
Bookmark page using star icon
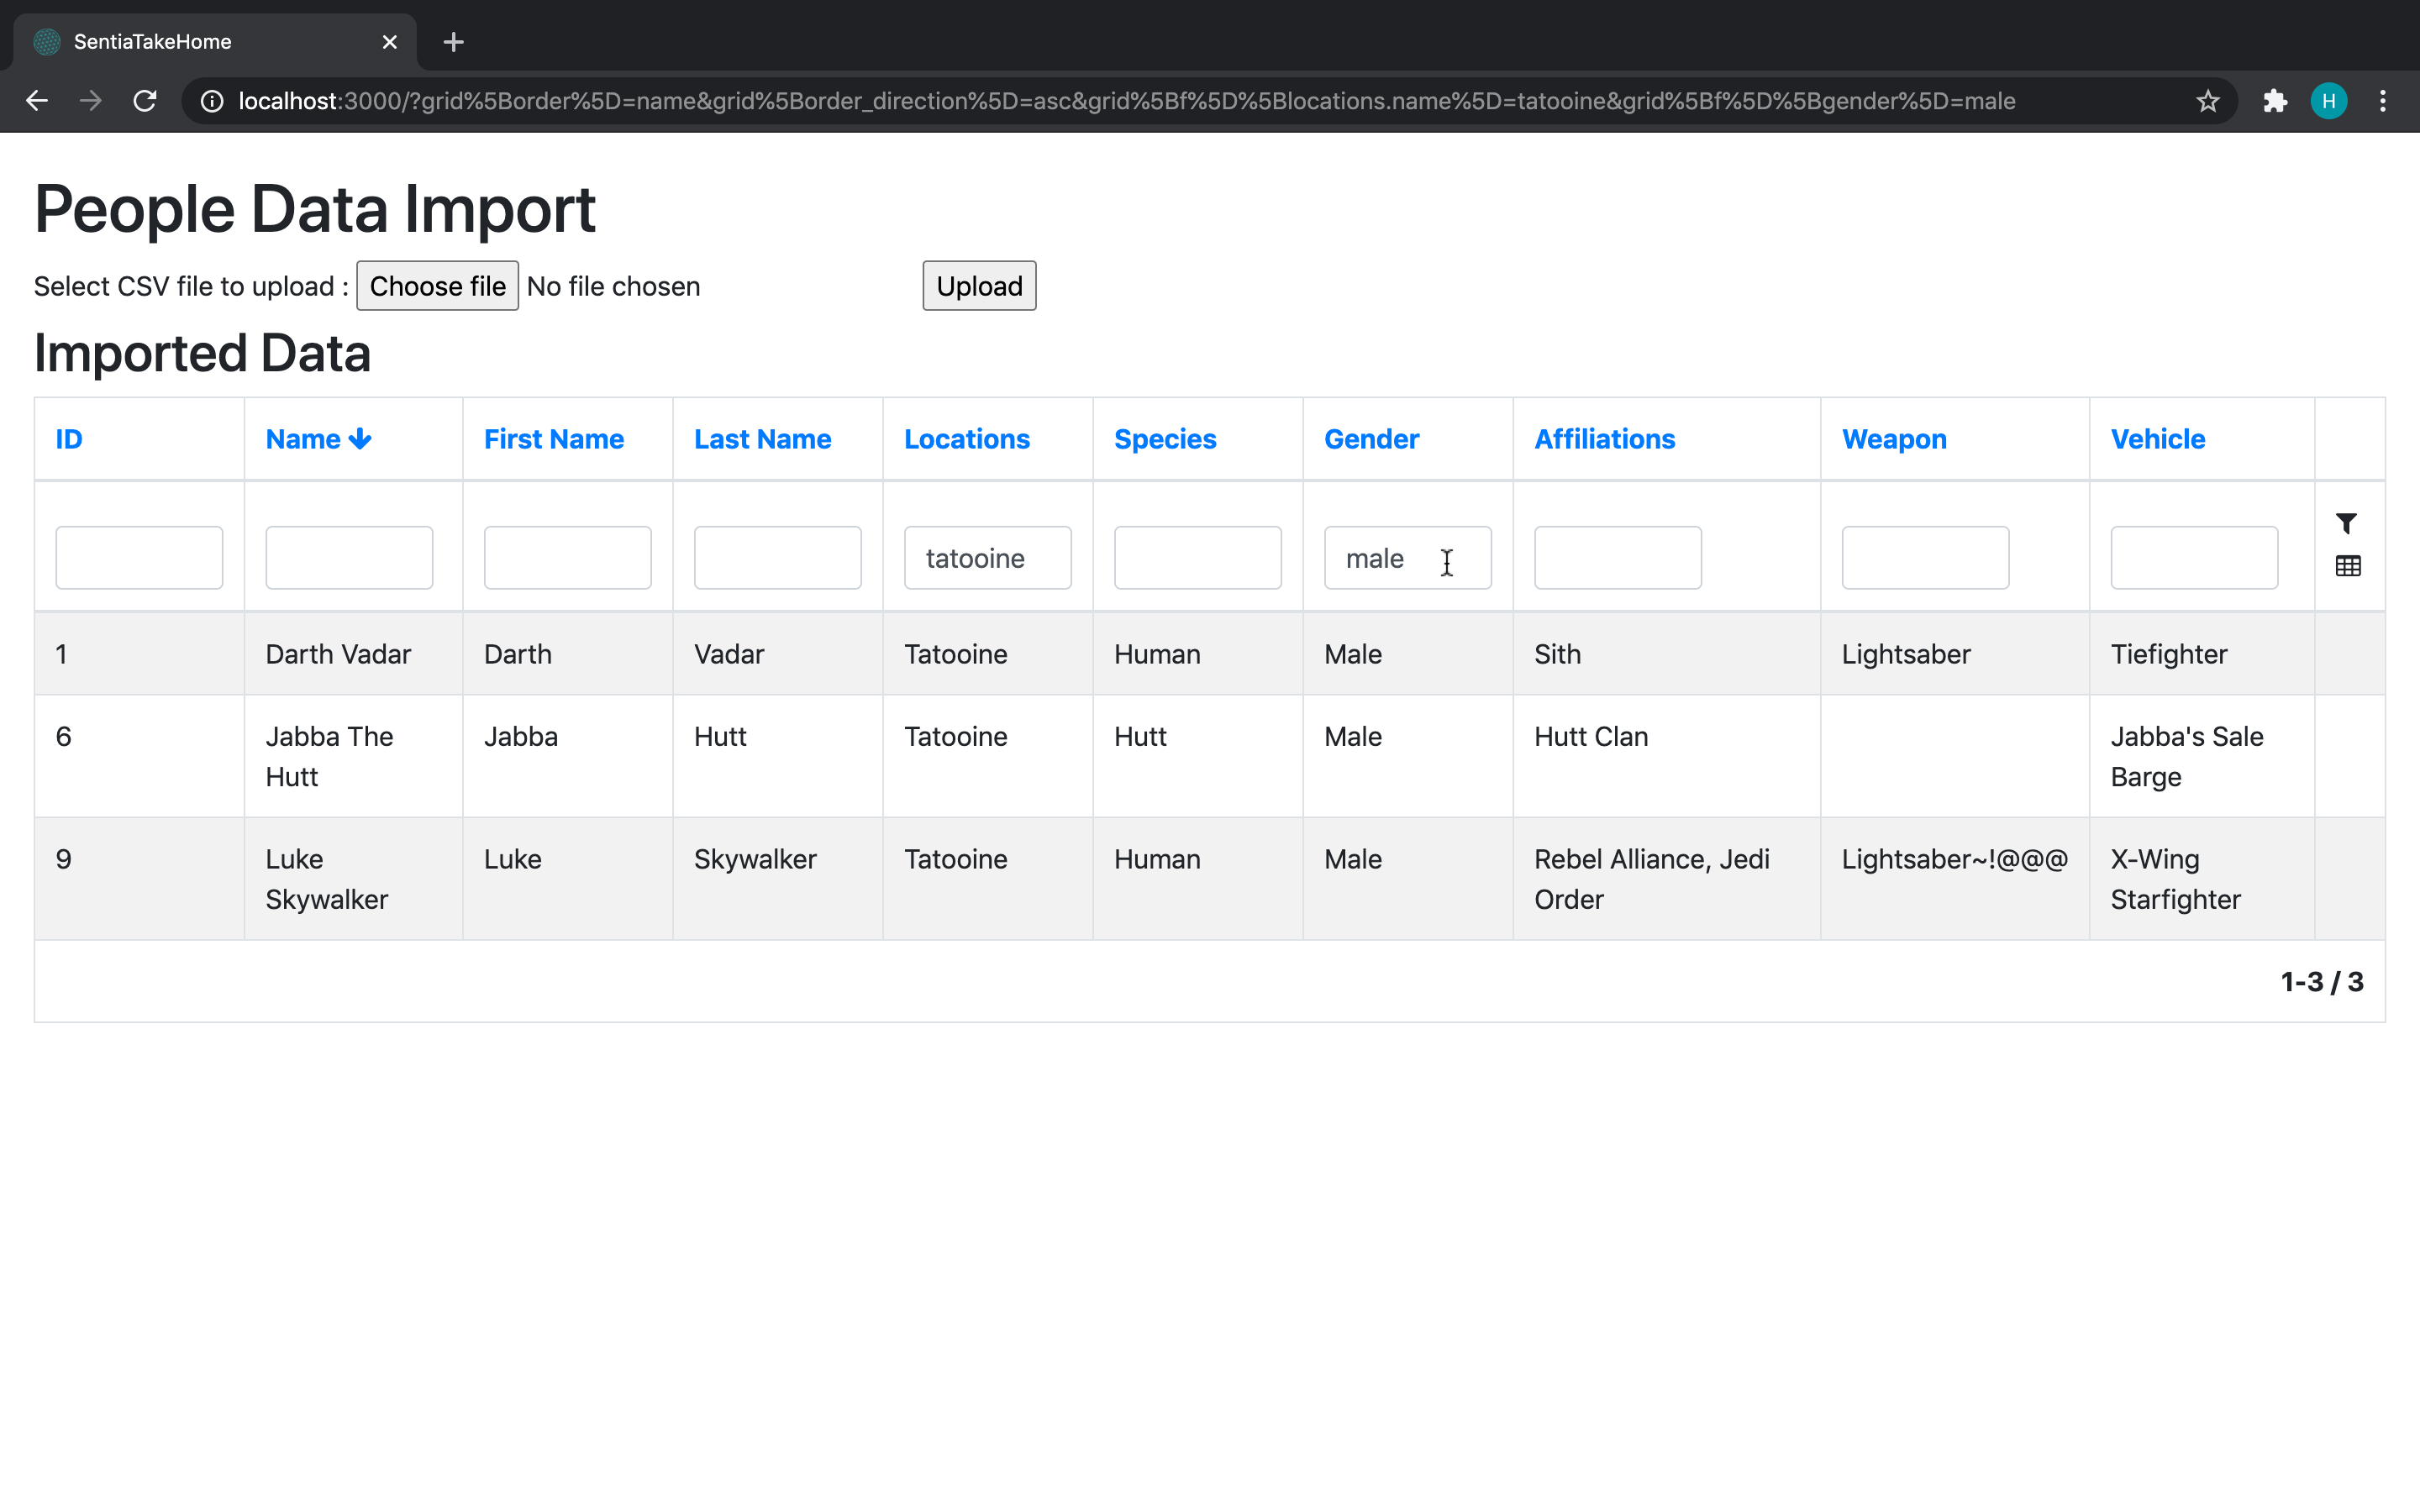[x=2207, y=101]
